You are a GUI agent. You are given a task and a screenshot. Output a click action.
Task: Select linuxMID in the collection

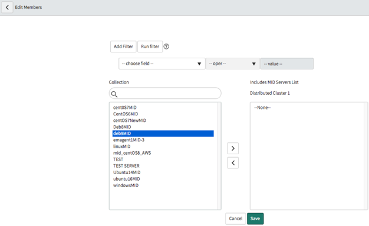163,147
